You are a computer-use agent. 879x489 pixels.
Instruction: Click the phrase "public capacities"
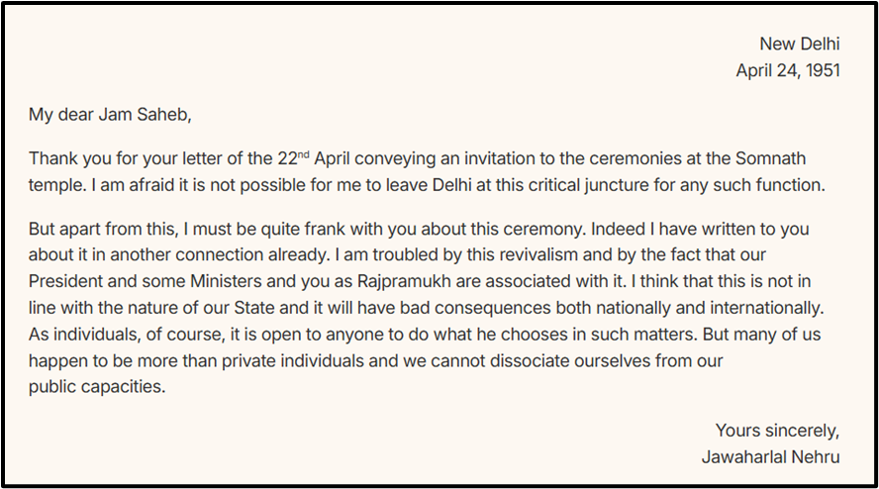pyautogui.click(x=95, y=387)
